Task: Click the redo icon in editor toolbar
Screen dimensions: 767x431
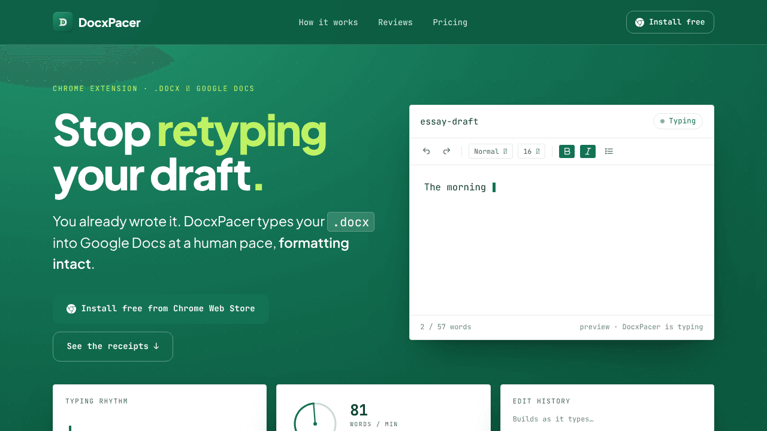Action: point(446,151)
